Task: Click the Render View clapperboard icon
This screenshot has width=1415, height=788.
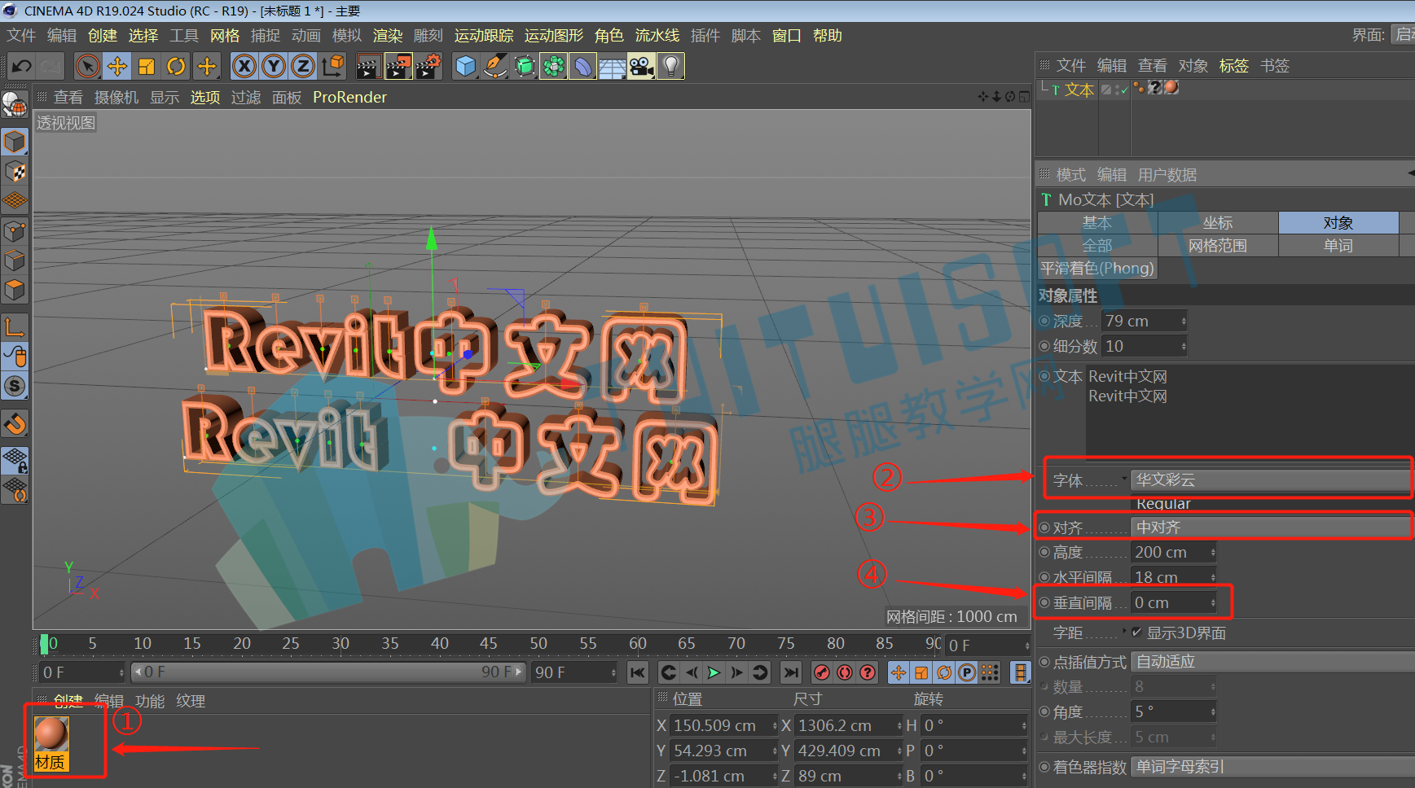Action: 368,66
